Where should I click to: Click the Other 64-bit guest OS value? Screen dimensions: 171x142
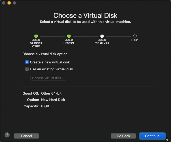[51, 94]
